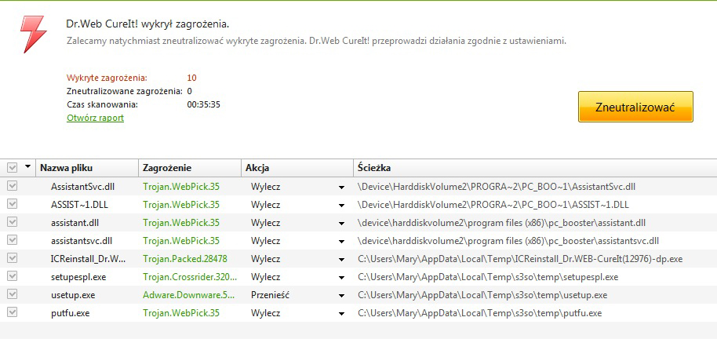Screen dimensions: 717x339
Task: Uncheck the ASSIST~1.DLL row checkbox
Action: pos(13,204)
